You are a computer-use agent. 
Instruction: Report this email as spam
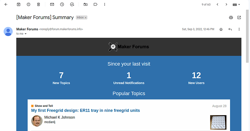(x=28, y=4)
